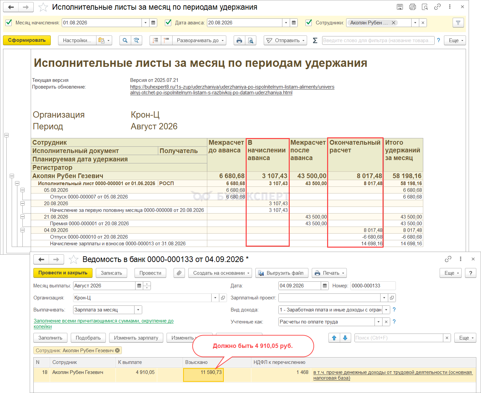The image size is (481, 393).
Task: Open the buhexpert8.ru update link
Action: tap(232, 90)
